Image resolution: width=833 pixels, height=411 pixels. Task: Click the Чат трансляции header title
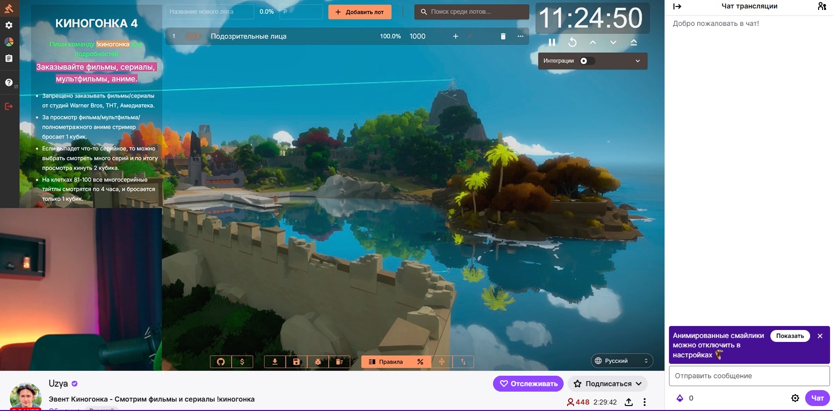pos(750,6)
